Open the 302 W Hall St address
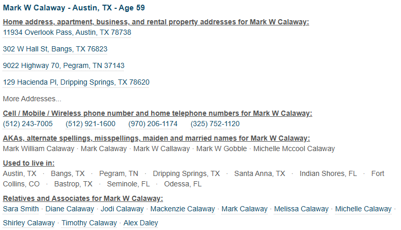Viewport: 401px width, 230px height. click(55, 49)
